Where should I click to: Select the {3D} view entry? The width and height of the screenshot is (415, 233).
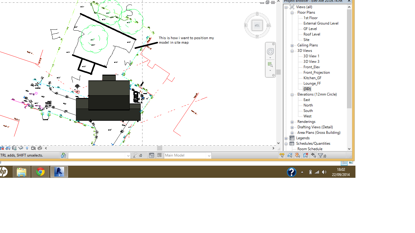click(307, 89)
